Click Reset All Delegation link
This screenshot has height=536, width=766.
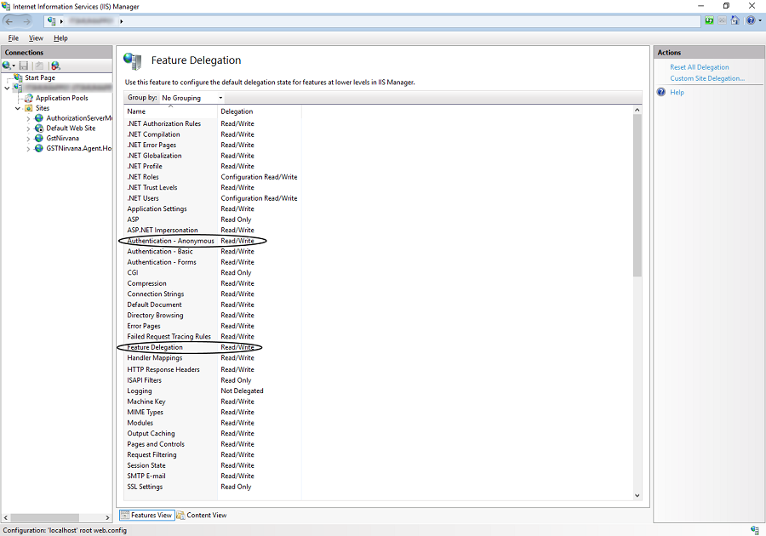699,67
